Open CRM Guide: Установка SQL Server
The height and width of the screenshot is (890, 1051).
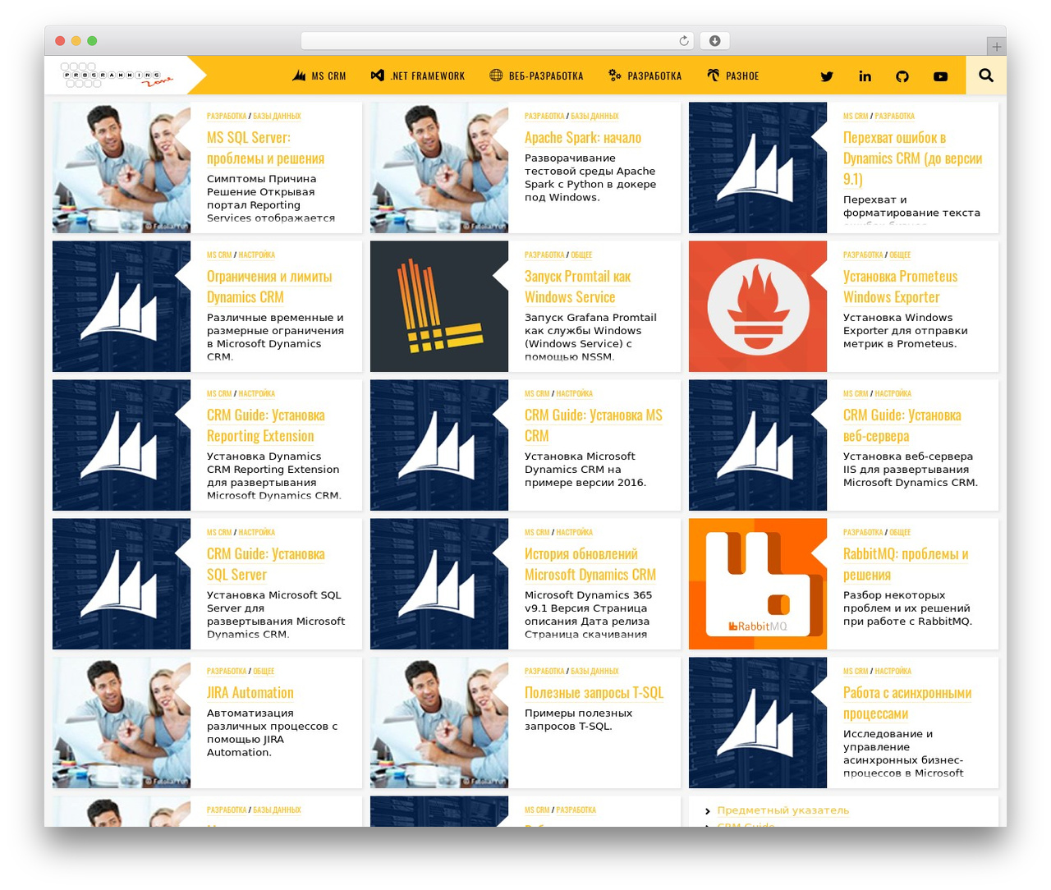pos(266,564)
